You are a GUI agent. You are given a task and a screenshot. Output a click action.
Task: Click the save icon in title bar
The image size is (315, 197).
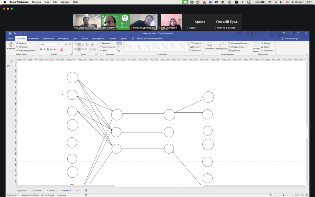[x=10, y=33]
